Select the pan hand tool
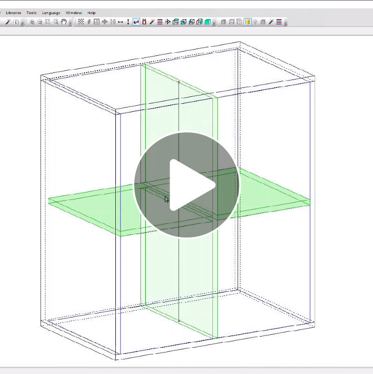 point(64,22)
